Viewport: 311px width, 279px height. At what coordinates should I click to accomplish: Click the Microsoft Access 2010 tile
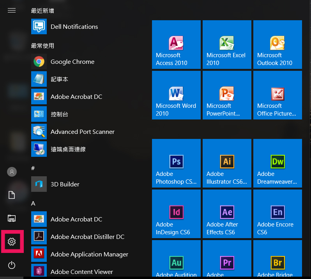[x=176, y=44]
